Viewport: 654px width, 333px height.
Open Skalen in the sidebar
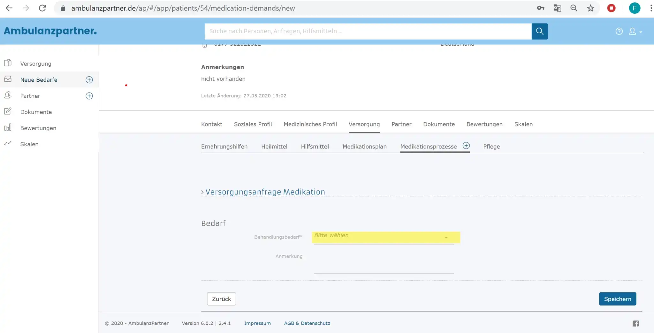coord(29,144)
